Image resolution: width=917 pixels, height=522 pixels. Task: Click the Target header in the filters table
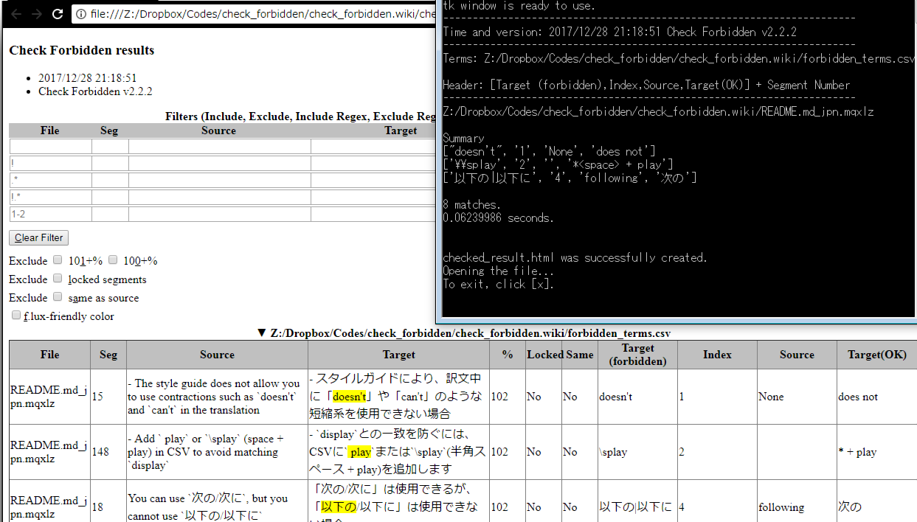[401, 130]
